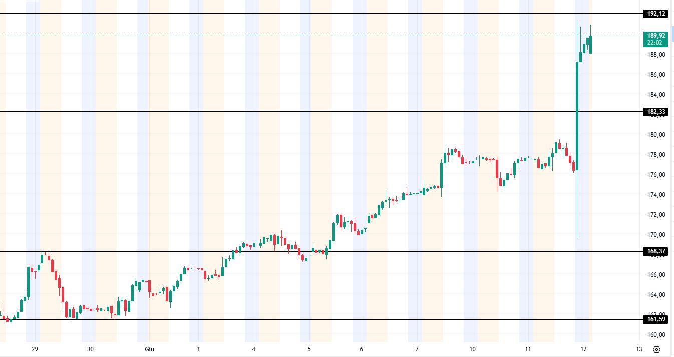Click the 161,59 horizontal line label
674x357 pixels.
[x=656, y=319]
